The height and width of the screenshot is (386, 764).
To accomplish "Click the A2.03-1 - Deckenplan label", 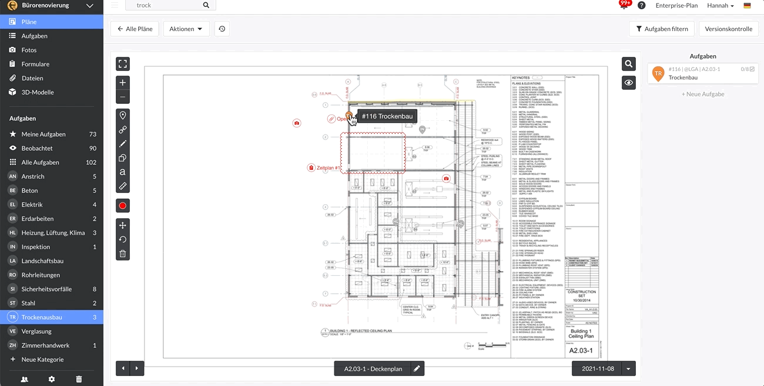I will 373,368.
